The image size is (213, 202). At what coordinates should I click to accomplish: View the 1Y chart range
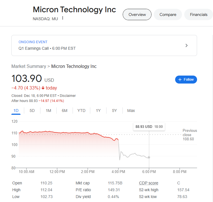[x=98, y=111]
